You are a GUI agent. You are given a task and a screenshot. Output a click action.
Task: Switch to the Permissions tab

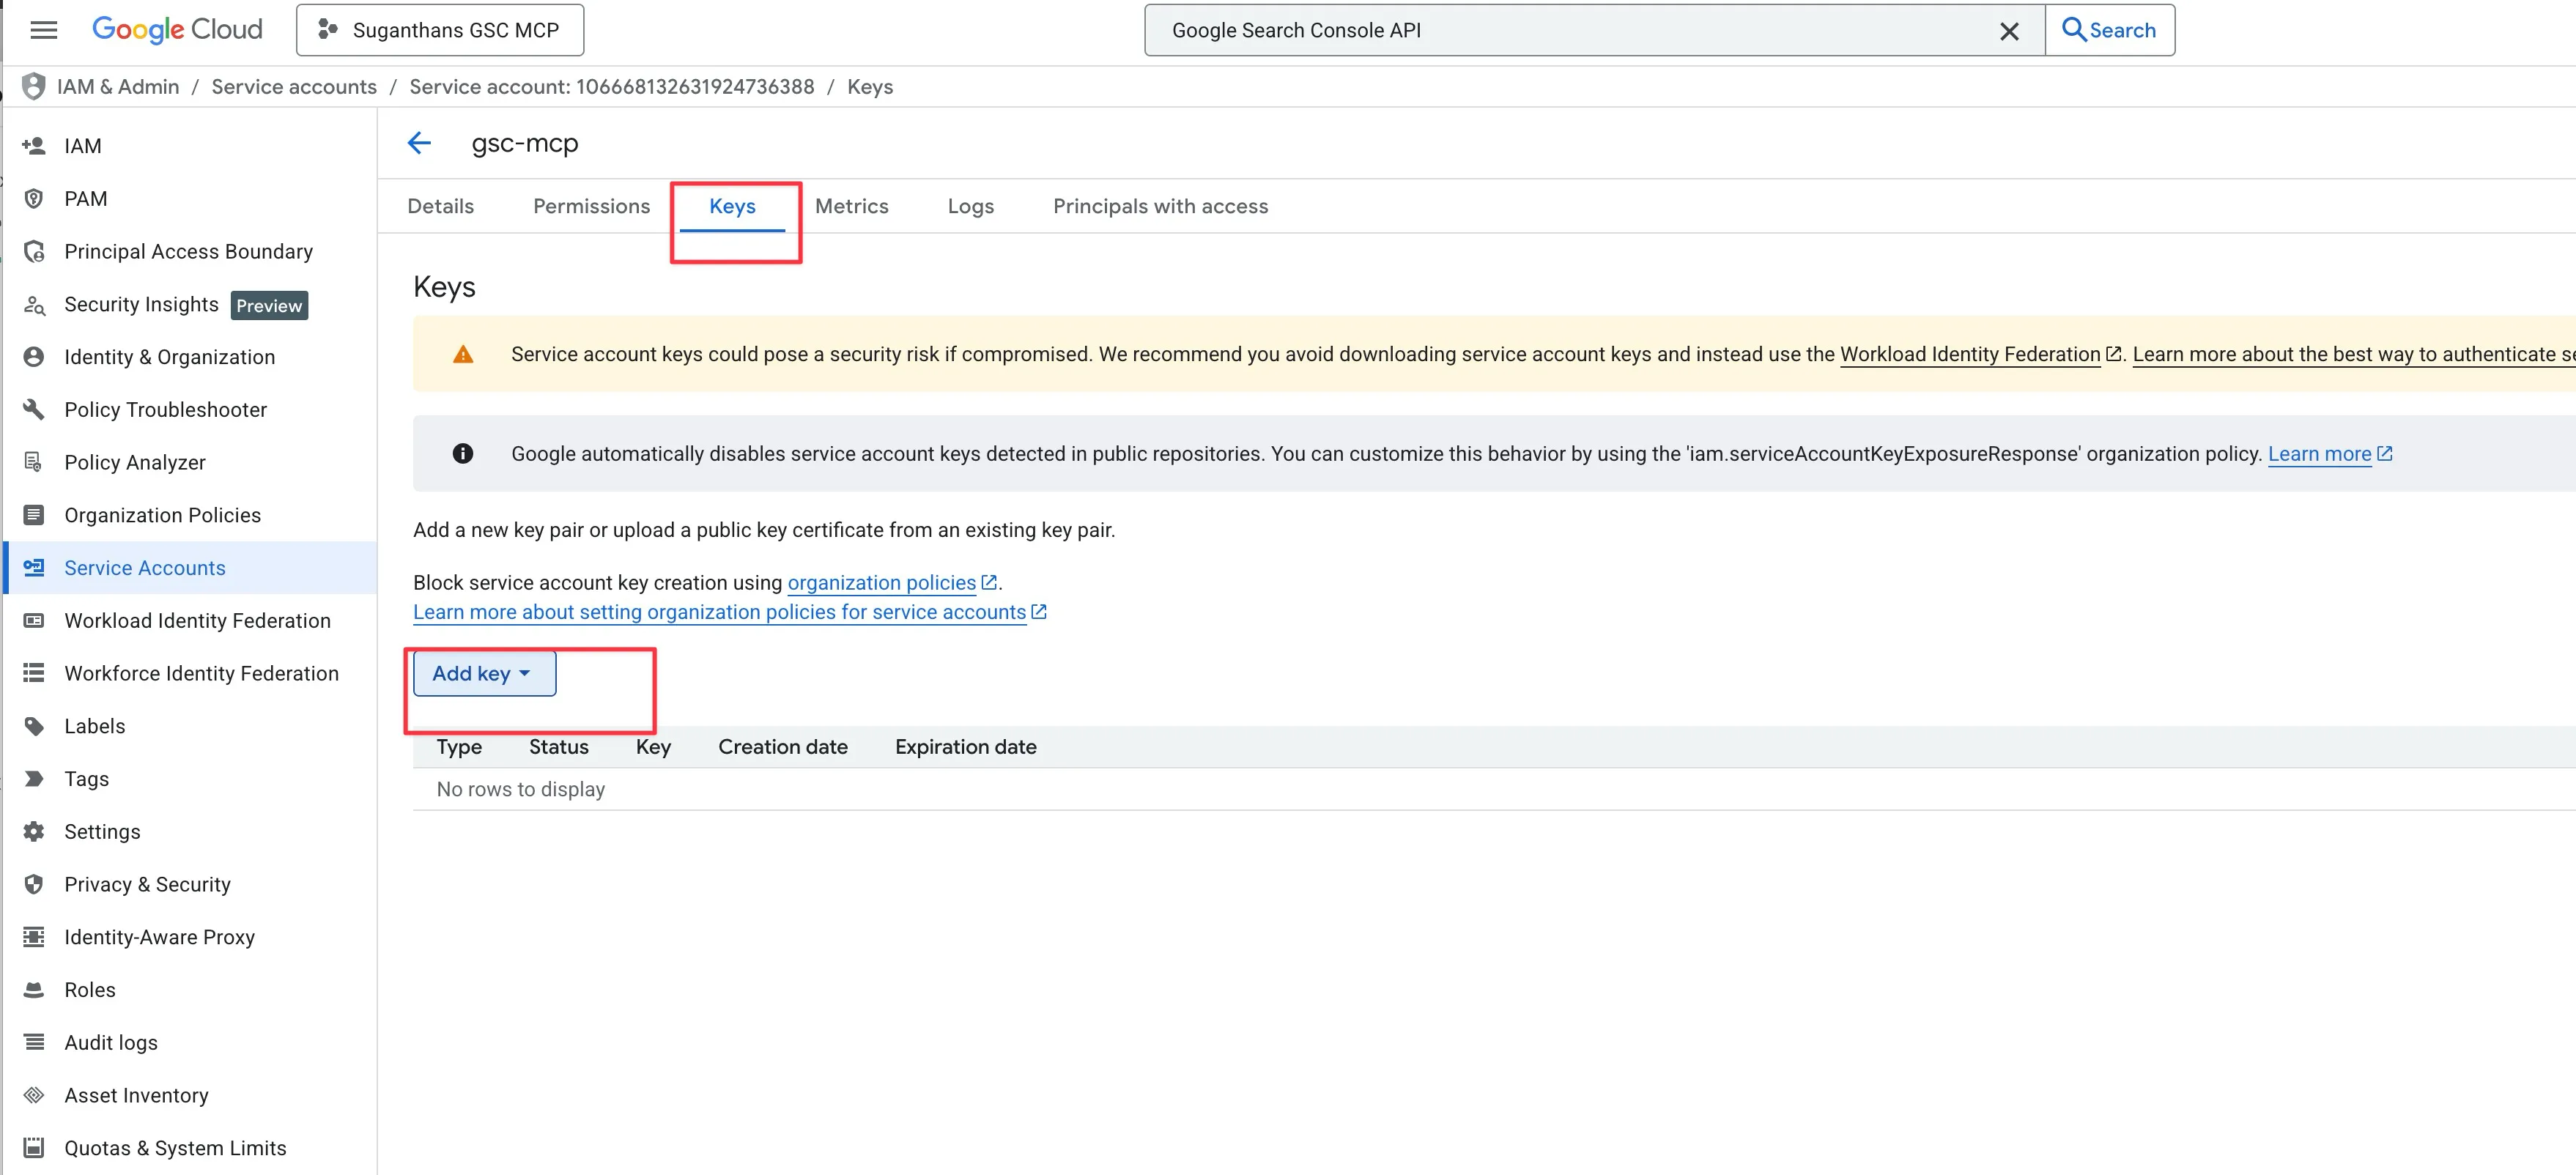[591, 206]
